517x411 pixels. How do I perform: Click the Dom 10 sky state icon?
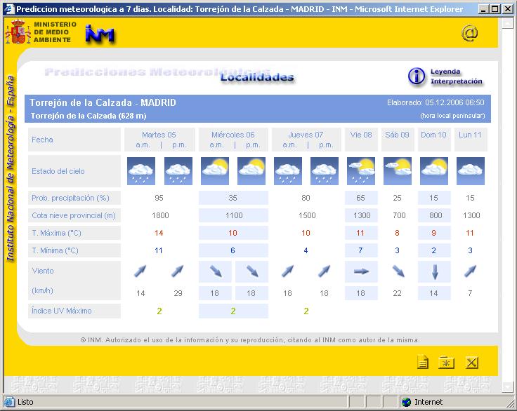tap(433, 170)
